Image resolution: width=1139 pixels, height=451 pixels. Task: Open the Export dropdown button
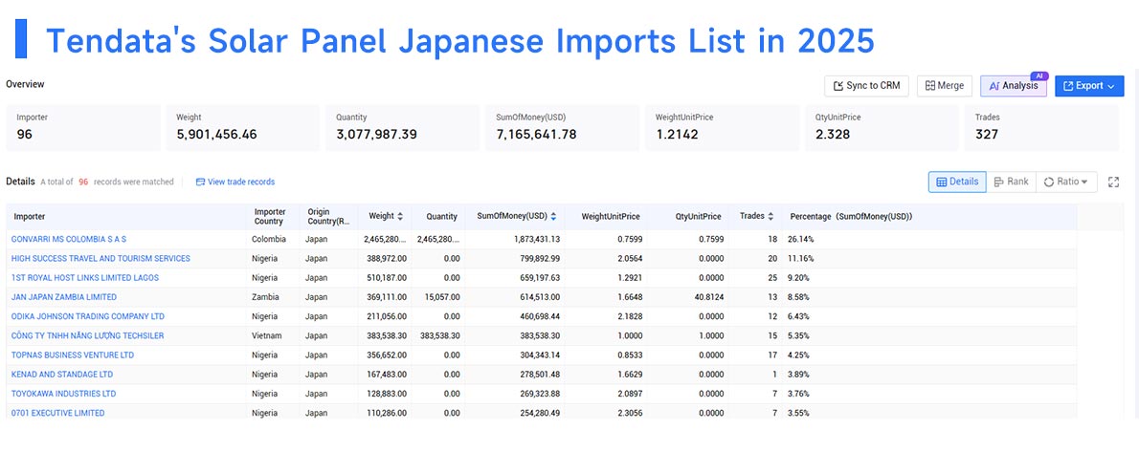click(x=1089, y=86)
